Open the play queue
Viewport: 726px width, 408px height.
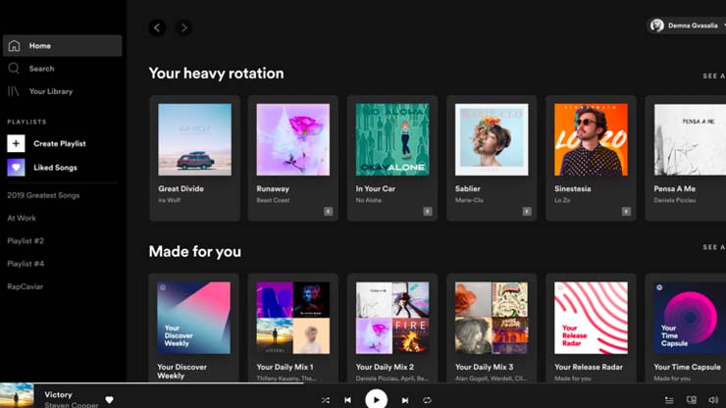[x=669, y=400]
